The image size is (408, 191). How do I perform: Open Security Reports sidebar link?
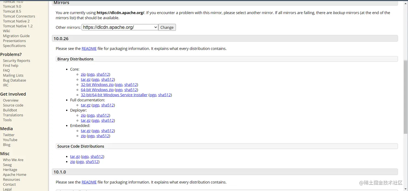tap(16, 61)
